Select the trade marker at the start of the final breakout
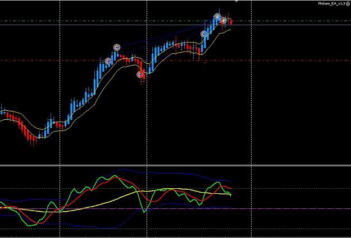 click(204, 34)
